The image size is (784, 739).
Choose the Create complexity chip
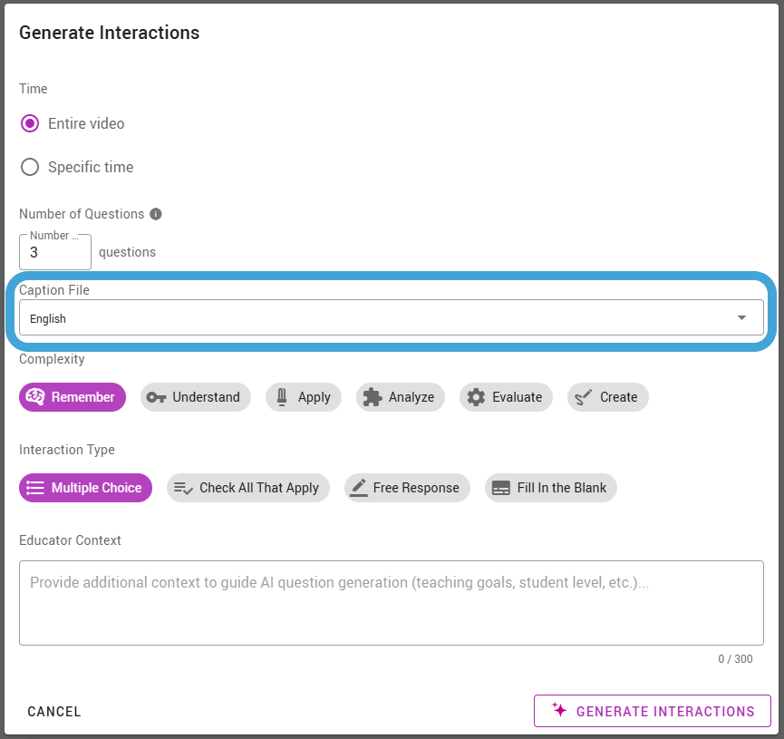(x=608, y=397)
